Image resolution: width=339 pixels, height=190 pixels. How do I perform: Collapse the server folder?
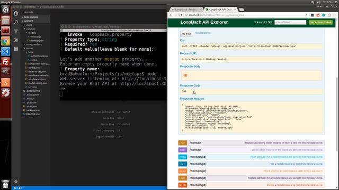click(x=30, y=48)
